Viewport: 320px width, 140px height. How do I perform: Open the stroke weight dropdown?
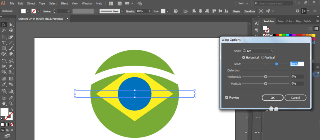click(x=69, y=11)
